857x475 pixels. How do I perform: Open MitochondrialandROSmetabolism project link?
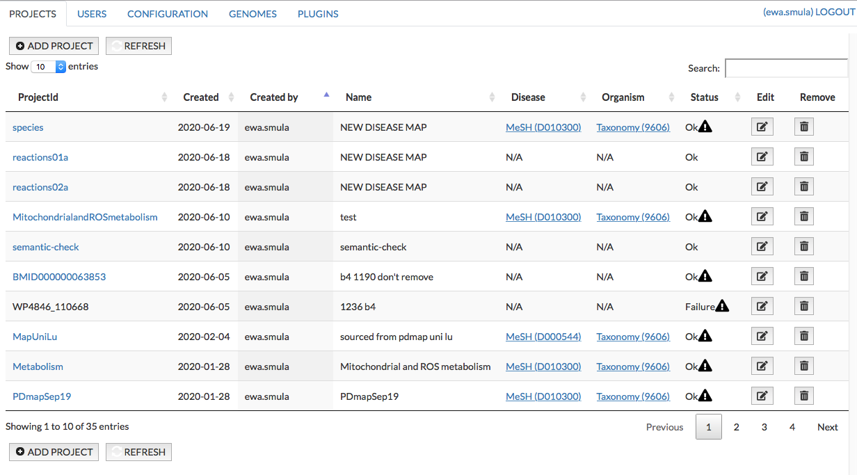tap(85, 217)
